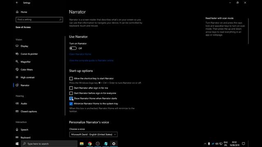Check Start Narrator after sign-in for me
The width and height of the screenshot is (262, 147).
pyautogui.click(x=71, y=88)
